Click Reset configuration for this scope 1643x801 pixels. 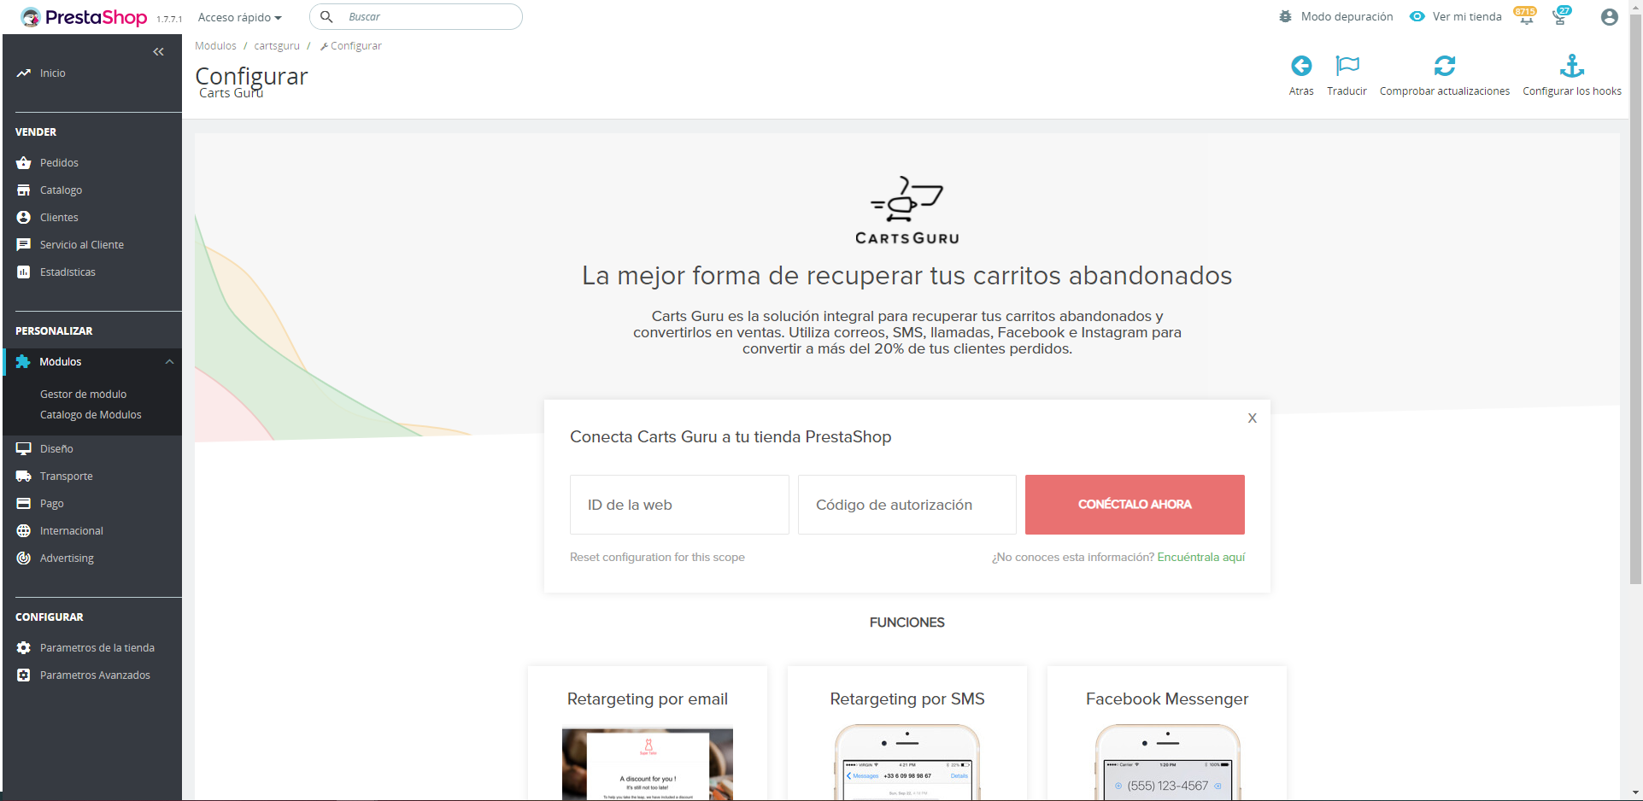[x=657, y=557]
